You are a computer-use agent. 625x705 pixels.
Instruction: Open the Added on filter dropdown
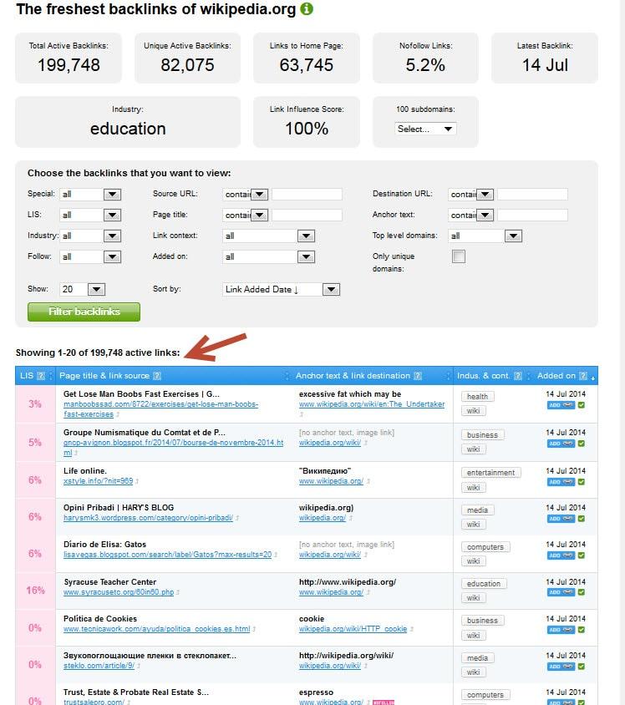[x=269, y=256]
